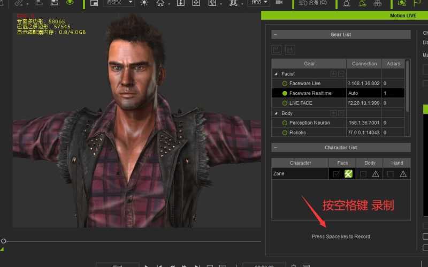
Task: Collapse the Facial gear group
Action: tap(276, 74)
